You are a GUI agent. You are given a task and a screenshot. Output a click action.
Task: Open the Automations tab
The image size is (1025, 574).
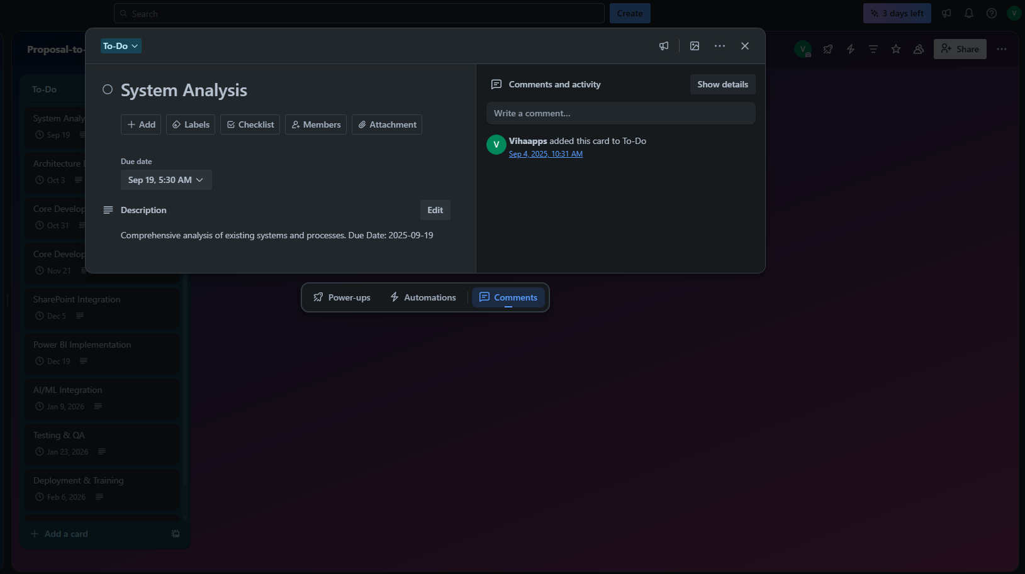pyautogui.click(x=423, y=297)
